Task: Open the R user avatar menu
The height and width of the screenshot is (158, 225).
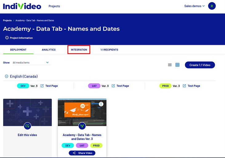Action: point(212,6)
